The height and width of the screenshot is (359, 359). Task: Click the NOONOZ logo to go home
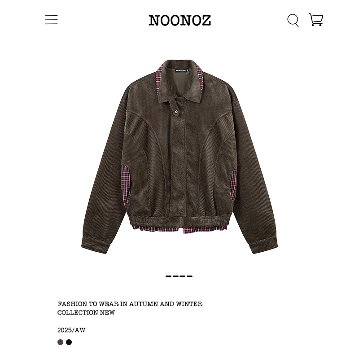180,20
